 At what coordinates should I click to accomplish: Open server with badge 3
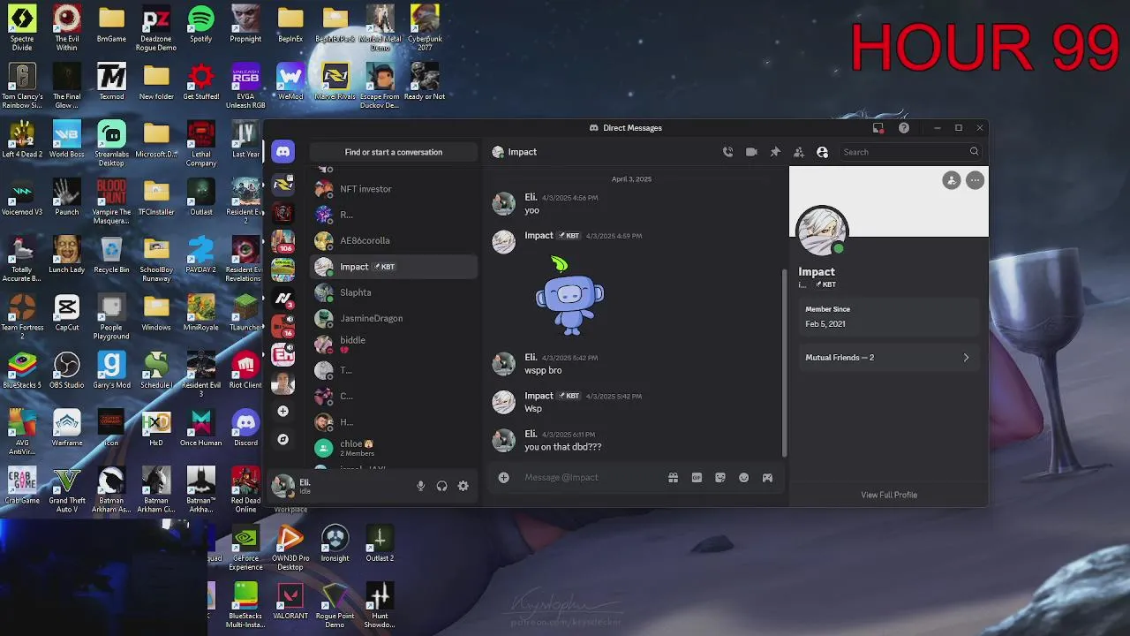[282, 299]
